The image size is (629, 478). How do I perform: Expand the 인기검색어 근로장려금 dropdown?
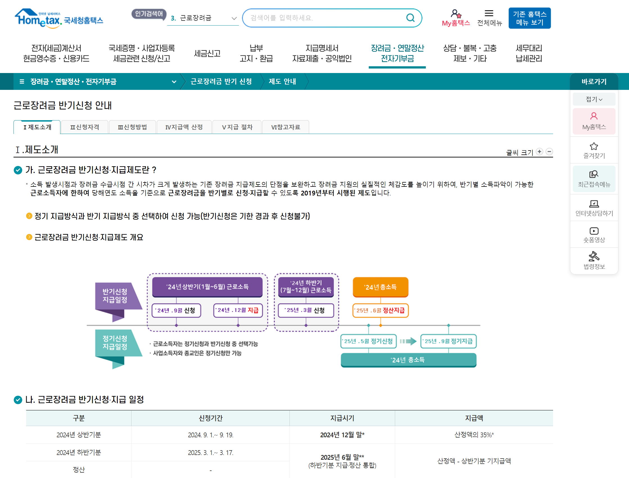(x=234, y=18)
